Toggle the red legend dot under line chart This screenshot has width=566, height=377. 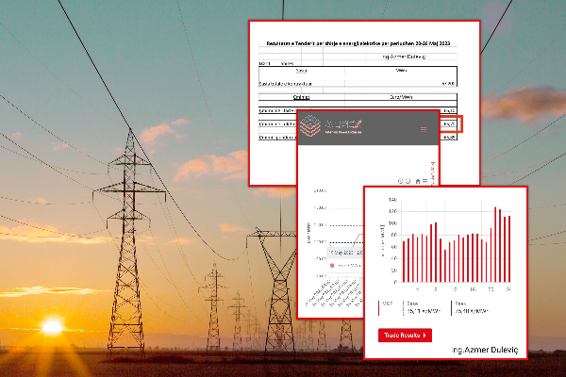pyautogui.click(x=332, y=266)
